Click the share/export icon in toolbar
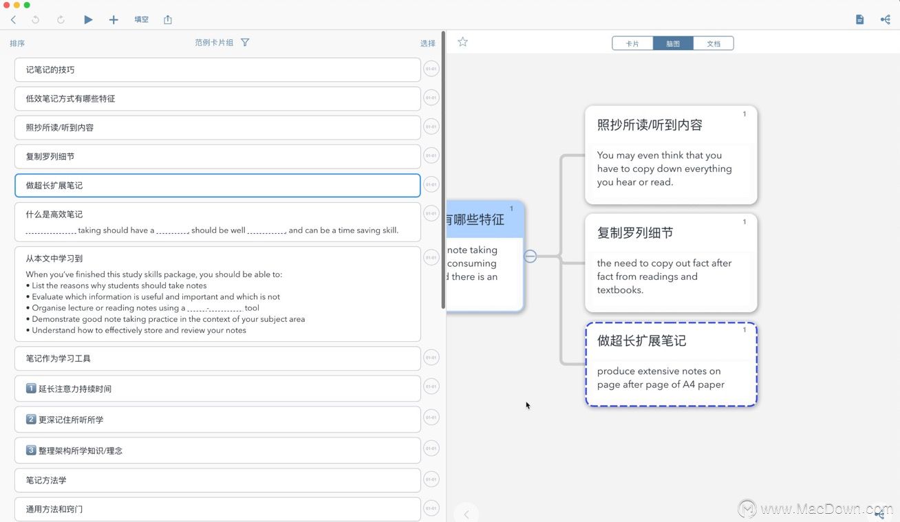The image size is (900, 522). tap(168, 20)
